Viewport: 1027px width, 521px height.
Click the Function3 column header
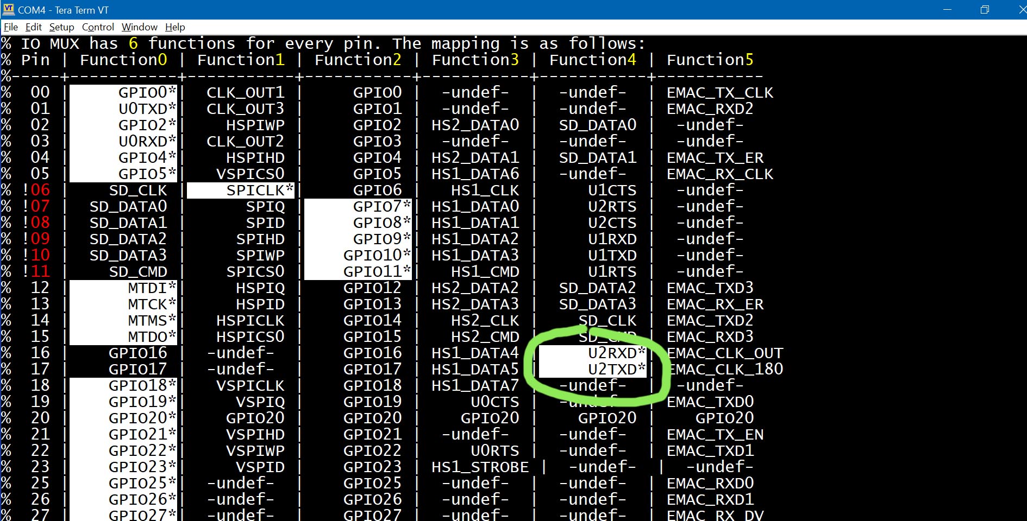pos(476,60)
